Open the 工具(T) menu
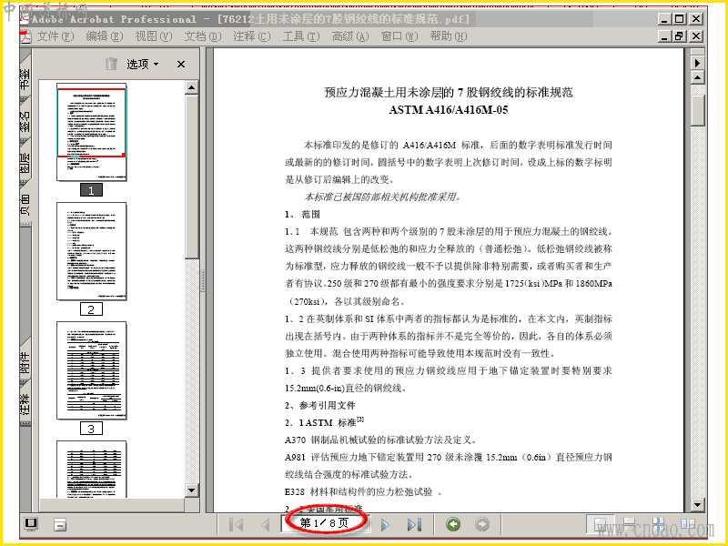This screenshot has width=728, height=546. (x=301, y=36)
